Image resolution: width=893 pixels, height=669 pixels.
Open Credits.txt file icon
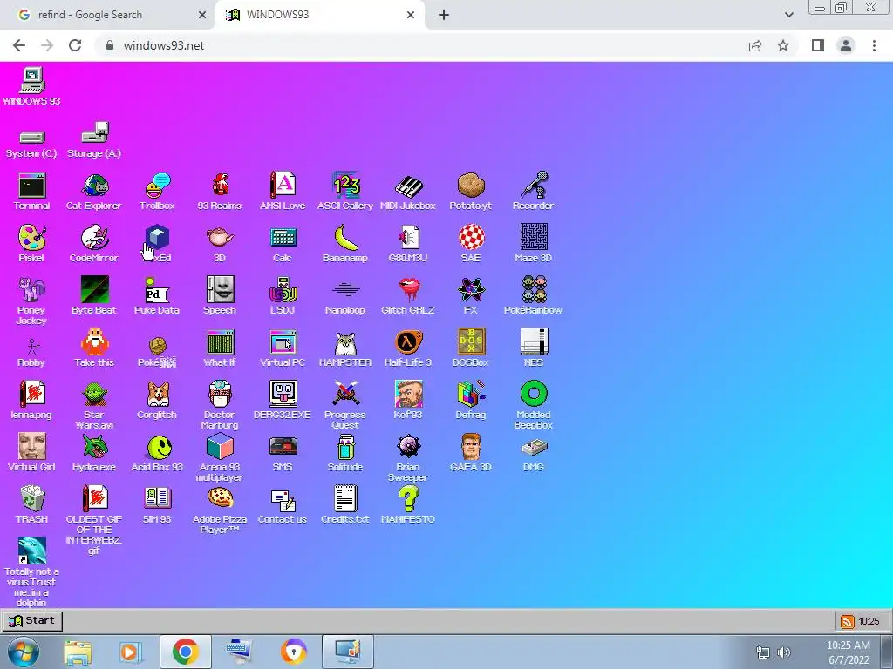click(345, 505)
